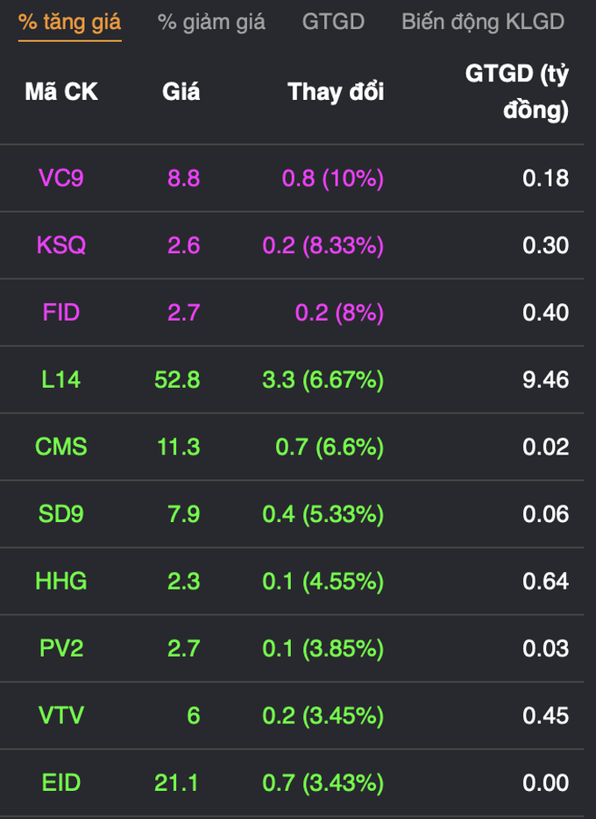This screenshot has width=596, height=819.
Task: Open the VC9 stock ticker
Action: click(x=61, y=178)
